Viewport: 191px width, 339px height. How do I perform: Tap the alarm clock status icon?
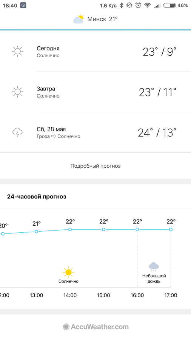(x=138, y=5)
